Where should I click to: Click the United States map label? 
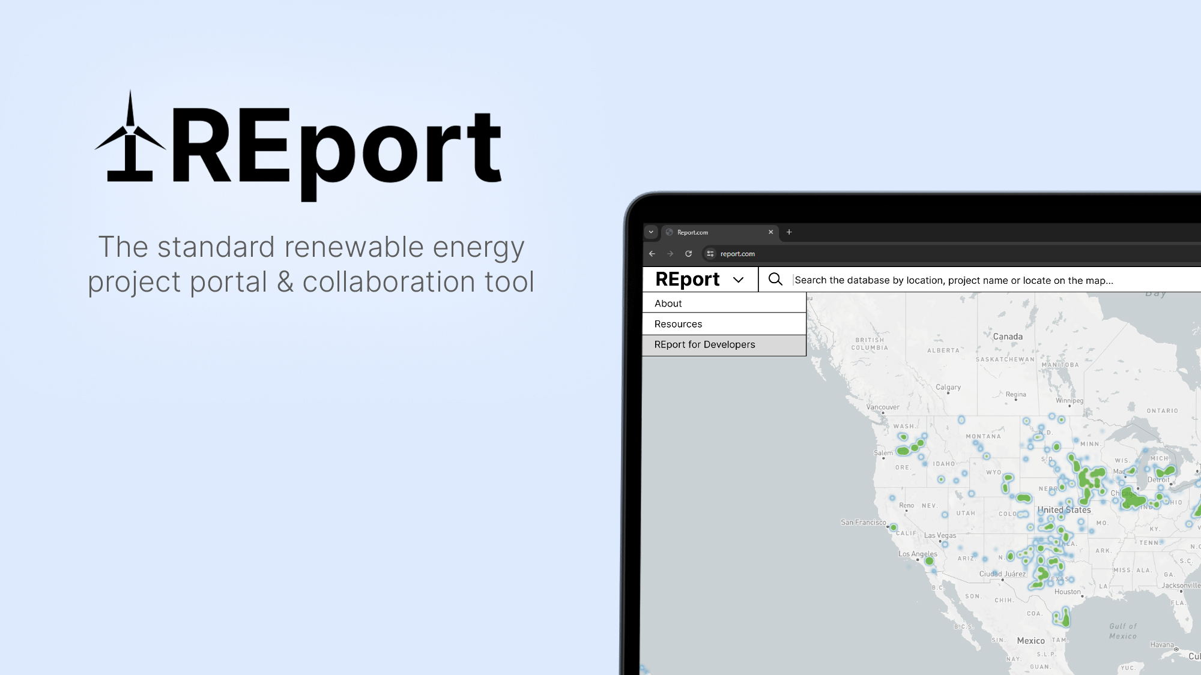coord(1064,510)
